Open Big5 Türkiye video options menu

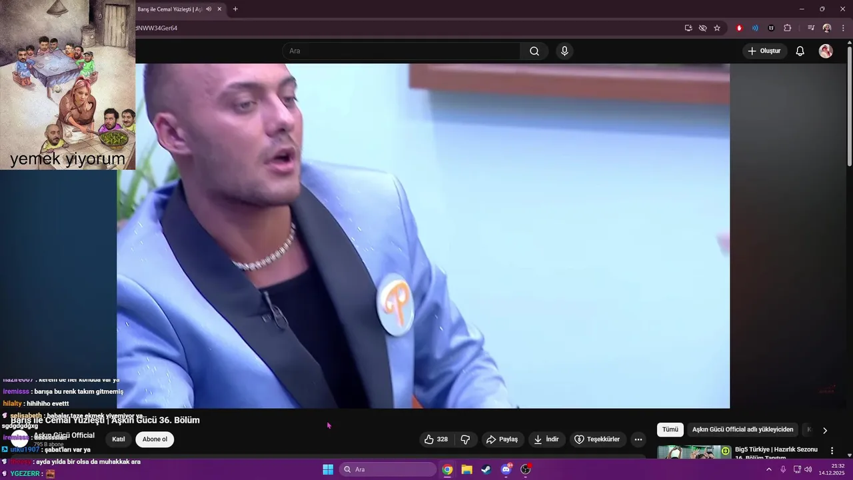point(832,451)
